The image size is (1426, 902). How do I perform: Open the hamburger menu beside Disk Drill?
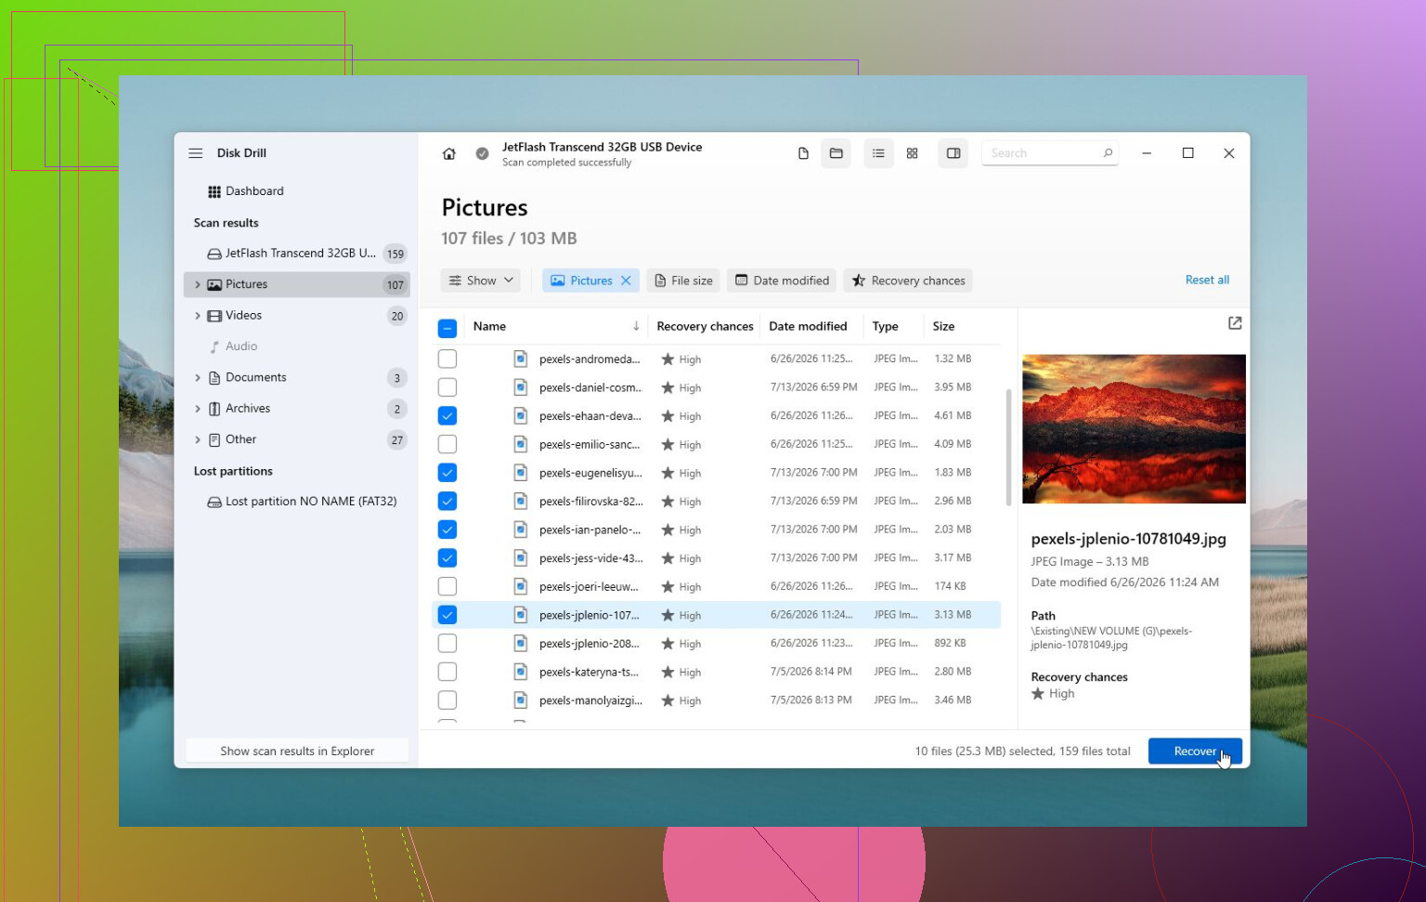[195, 153]
